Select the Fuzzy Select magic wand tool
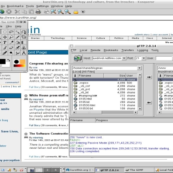Screen dimensions: 173x173 pos(18,32)
